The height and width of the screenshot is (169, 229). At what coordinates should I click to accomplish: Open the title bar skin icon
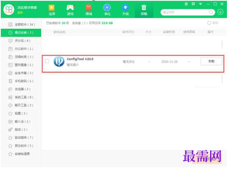click(x=186, y=4)
